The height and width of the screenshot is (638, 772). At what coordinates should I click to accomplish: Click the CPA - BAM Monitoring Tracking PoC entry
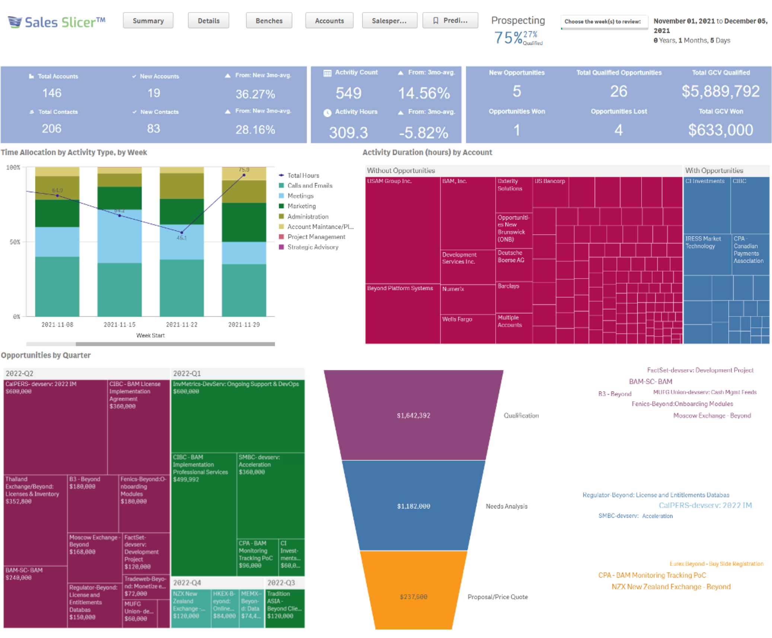click(x=651, y=575)
